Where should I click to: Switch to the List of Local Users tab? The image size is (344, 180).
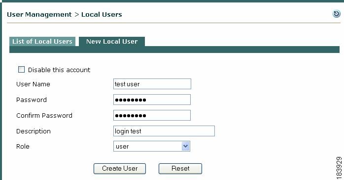pos(42,42)
